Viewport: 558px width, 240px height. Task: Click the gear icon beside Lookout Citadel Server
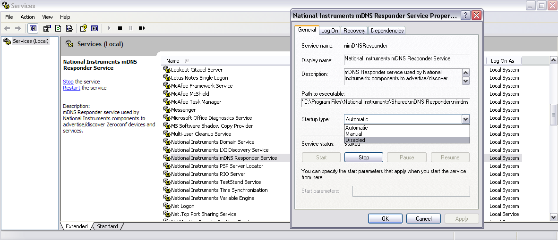[166, 70]
